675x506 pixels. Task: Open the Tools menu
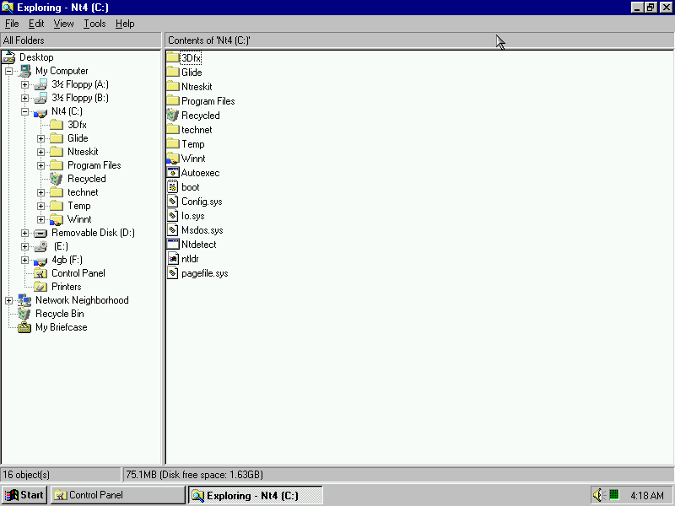point(94,24)
